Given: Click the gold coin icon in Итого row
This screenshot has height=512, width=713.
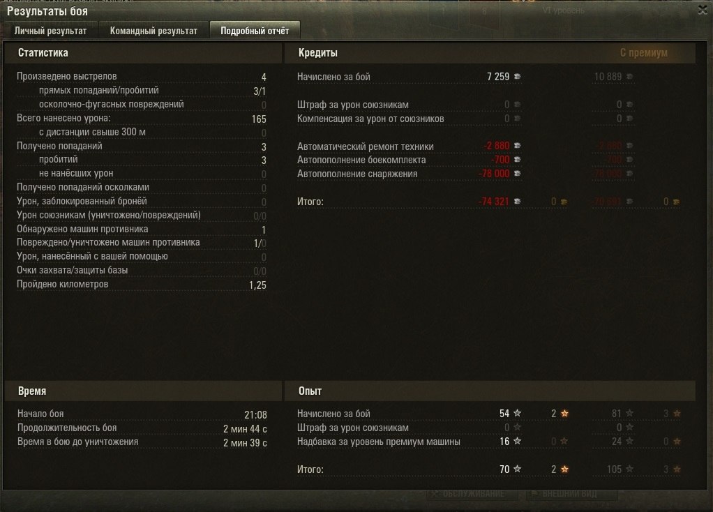Looking at the screenshot, I should (x=564, y=202).
